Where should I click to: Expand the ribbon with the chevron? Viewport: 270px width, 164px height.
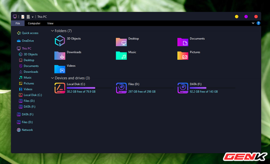[x=253, y=23]
